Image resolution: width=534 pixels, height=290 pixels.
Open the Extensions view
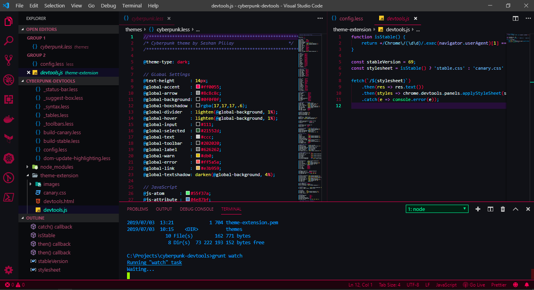9,99
